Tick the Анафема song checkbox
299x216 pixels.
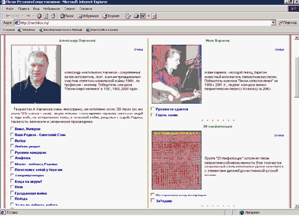pos(12,158)
